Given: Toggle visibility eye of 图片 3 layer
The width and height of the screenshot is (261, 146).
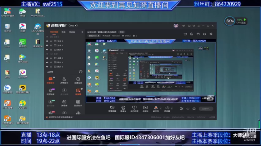Looking at the screenshot, I should tap(47, 67).
